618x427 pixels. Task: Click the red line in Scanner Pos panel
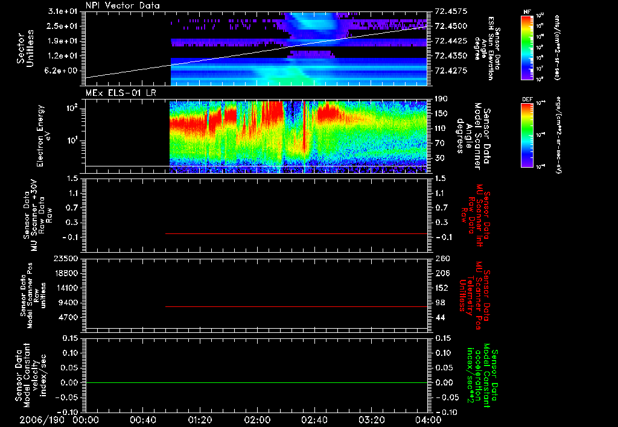click(296, 306)
